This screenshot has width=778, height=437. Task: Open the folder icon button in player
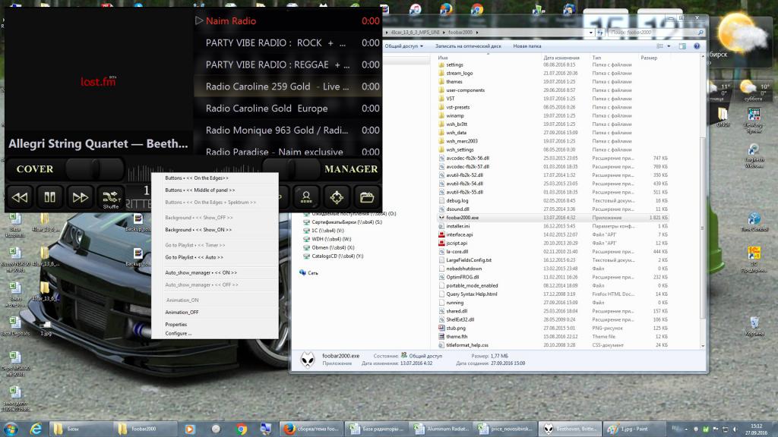[x=367, y=197]
